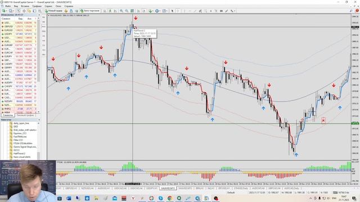This screenshot has height=202, width=360.
Task: Open the Indicators list icon
Action: click(150, 11)
